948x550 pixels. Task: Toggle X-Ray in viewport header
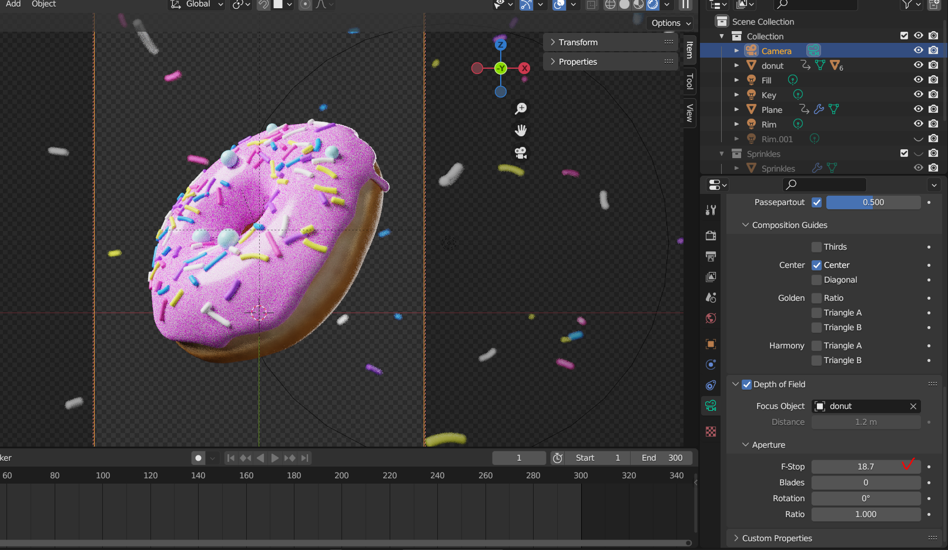coord(592,5)
